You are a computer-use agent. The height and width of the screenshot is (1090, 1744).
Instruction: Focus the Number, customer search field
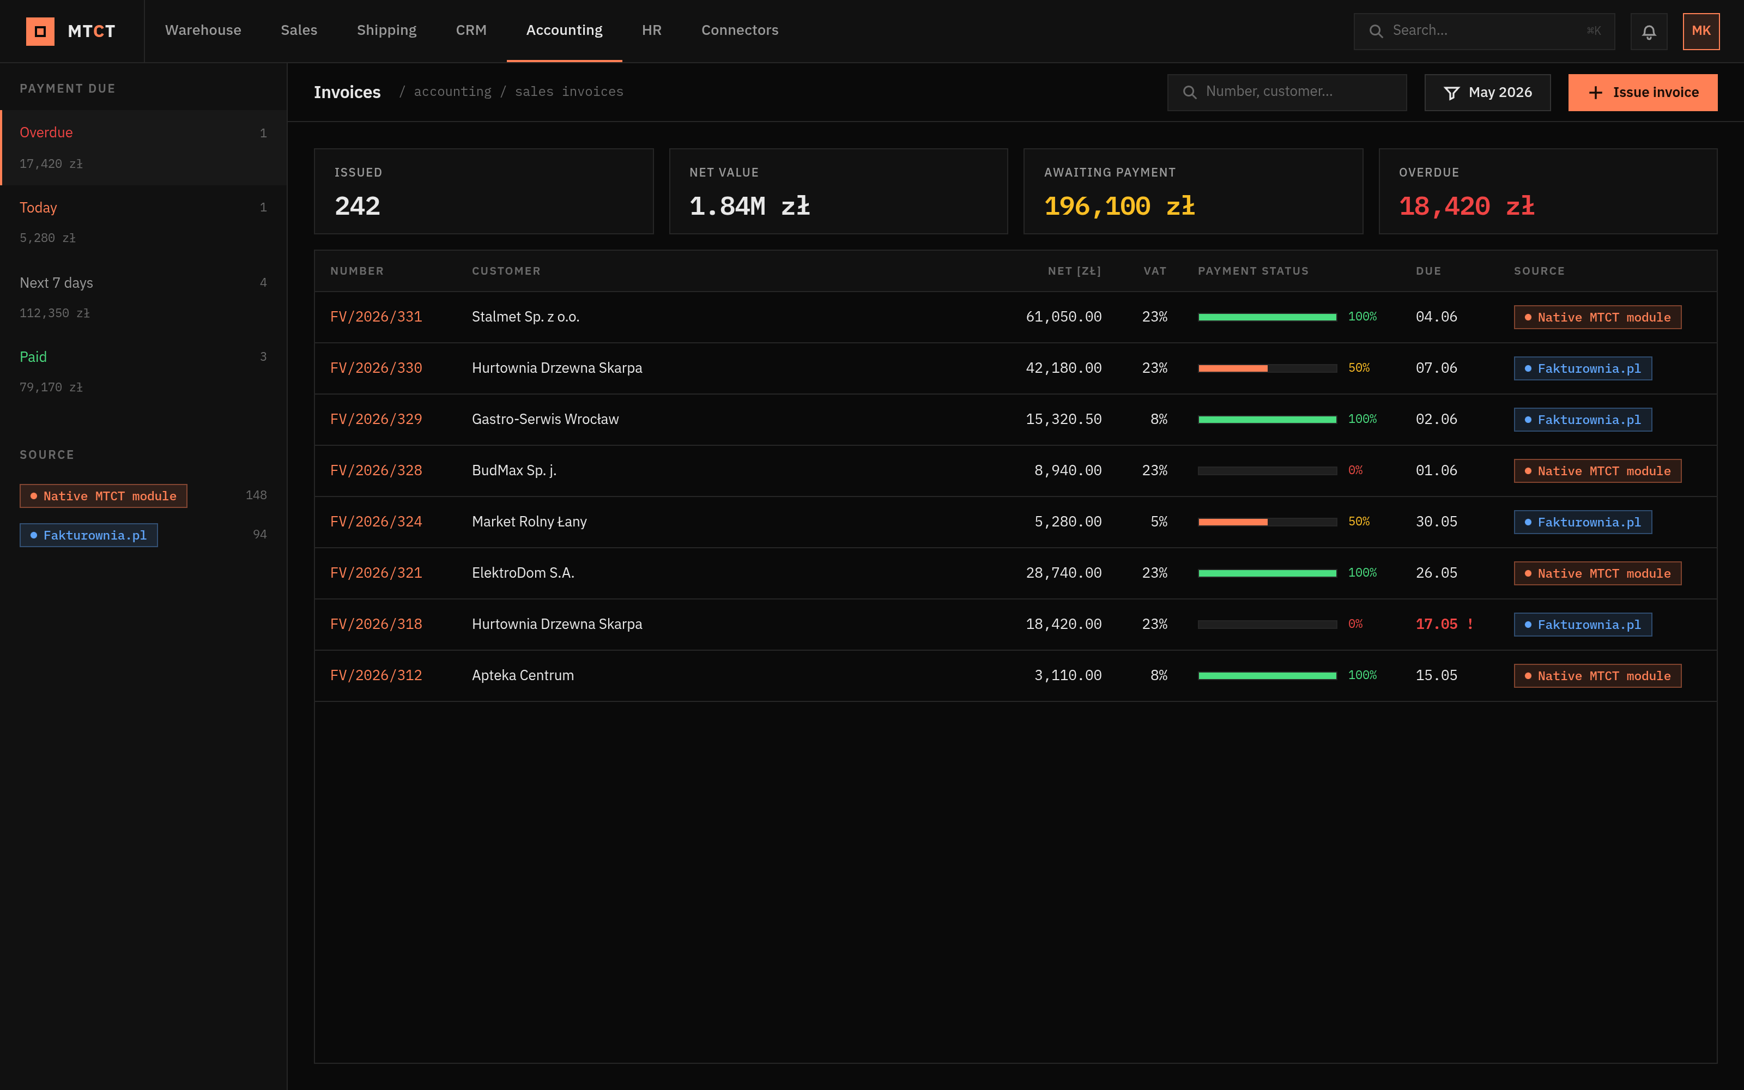click(x=1286, y=92)
